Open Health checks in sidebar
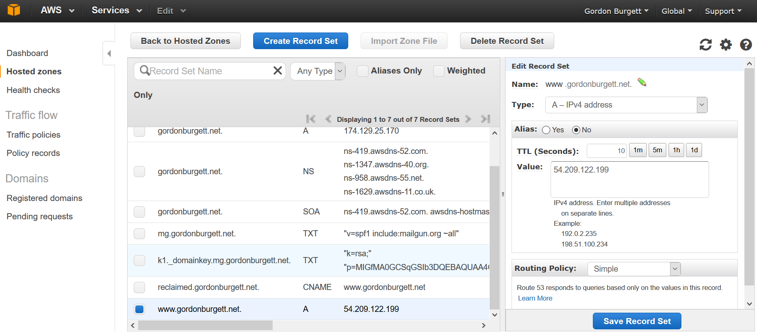The image size is (757, 333). [33, 90]
